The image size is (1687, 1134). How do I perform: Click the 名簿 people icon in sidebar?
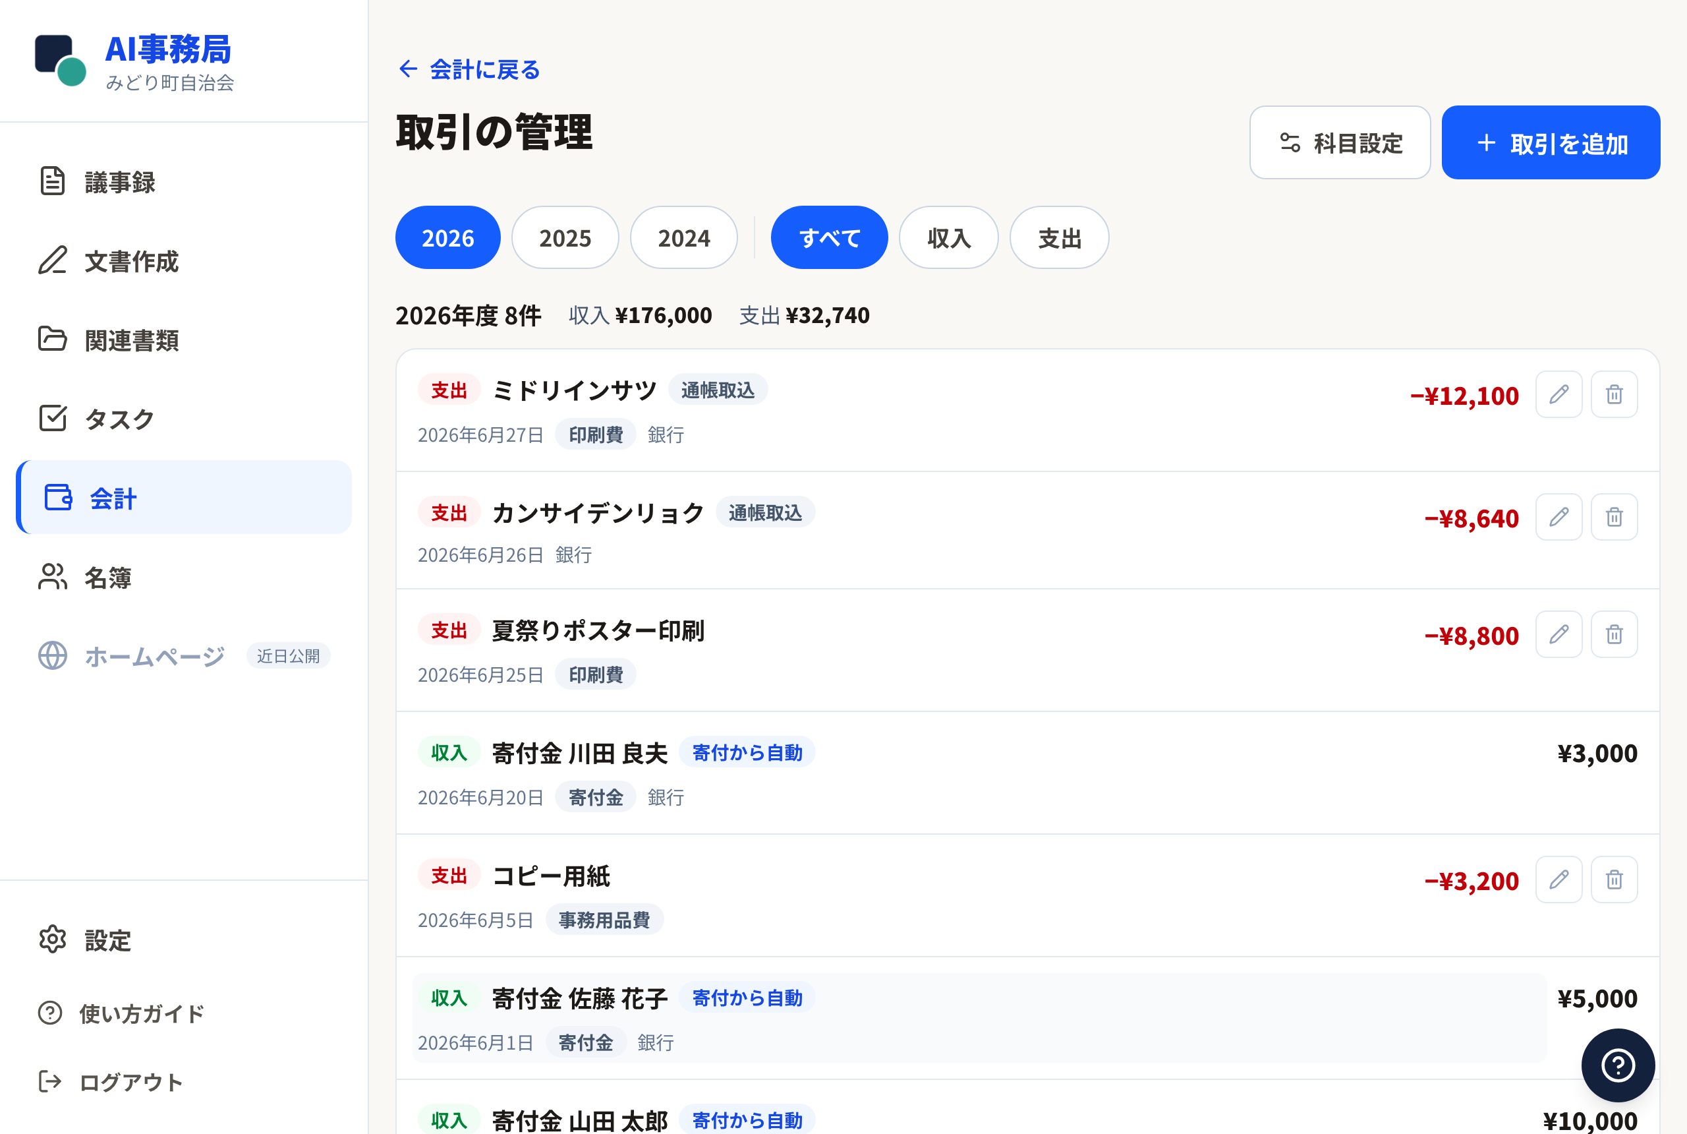pos(53,576)
